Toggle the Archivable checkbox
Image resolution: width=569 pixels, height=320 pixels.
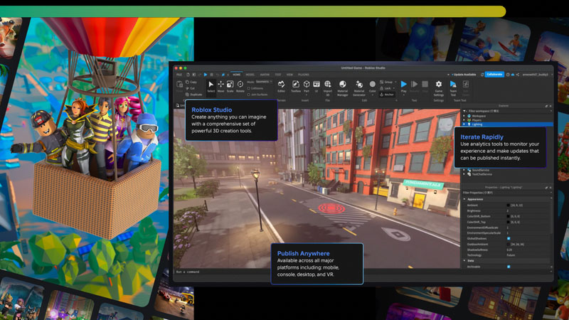509,267
